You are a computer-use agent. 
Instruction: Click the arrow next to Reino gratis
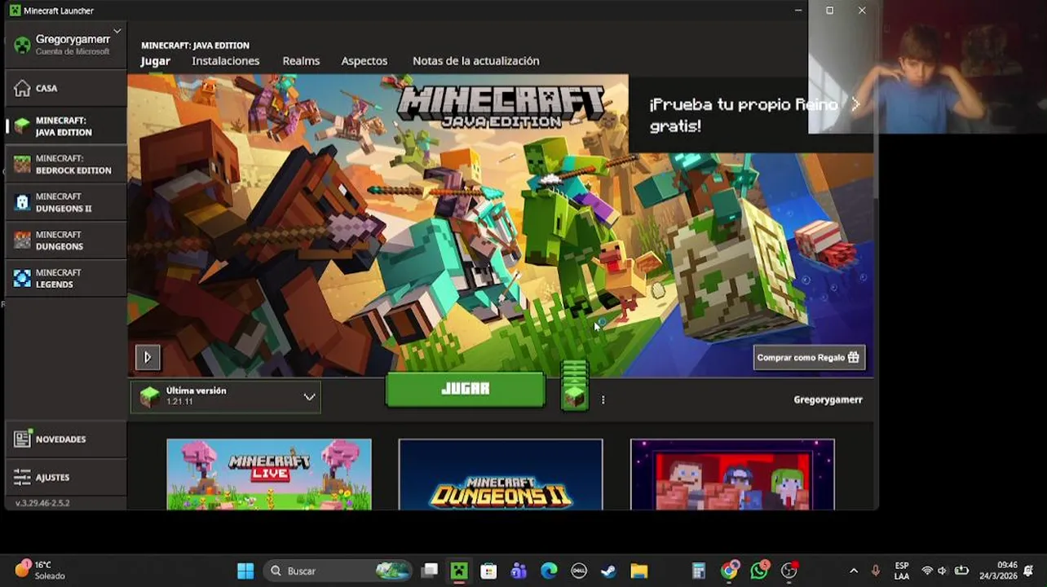coord(855,104)
